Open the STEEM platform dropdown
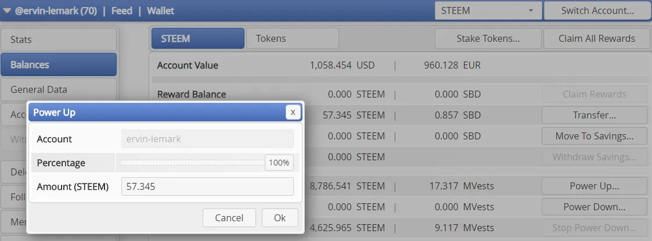 coord(488,10)
